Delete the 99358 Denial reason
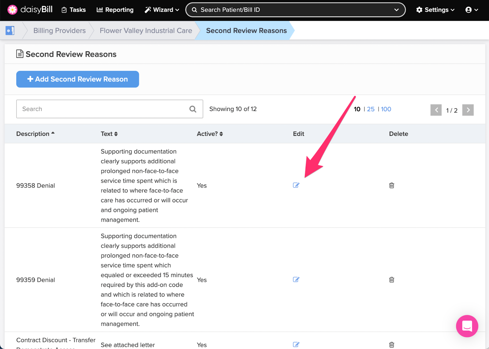 tap(392, 185)
